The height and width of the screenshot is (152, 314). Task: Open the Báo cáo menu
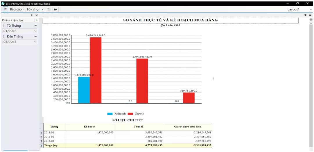point(17,9)
